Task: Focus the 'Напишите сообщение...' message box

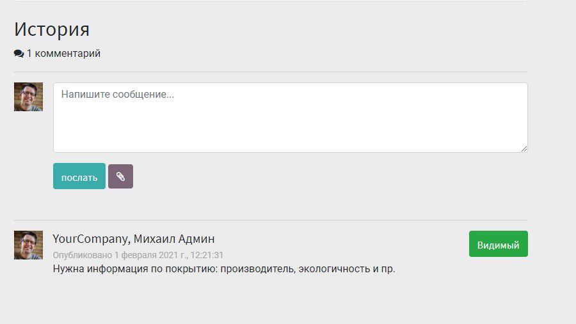Action: (x=290, y=118)
